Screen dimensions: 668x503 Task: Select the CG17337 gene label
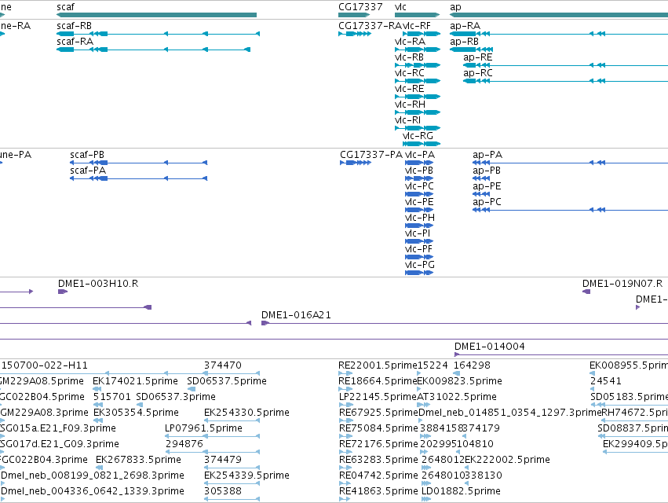pyautogui.click(x=360, y=7)
